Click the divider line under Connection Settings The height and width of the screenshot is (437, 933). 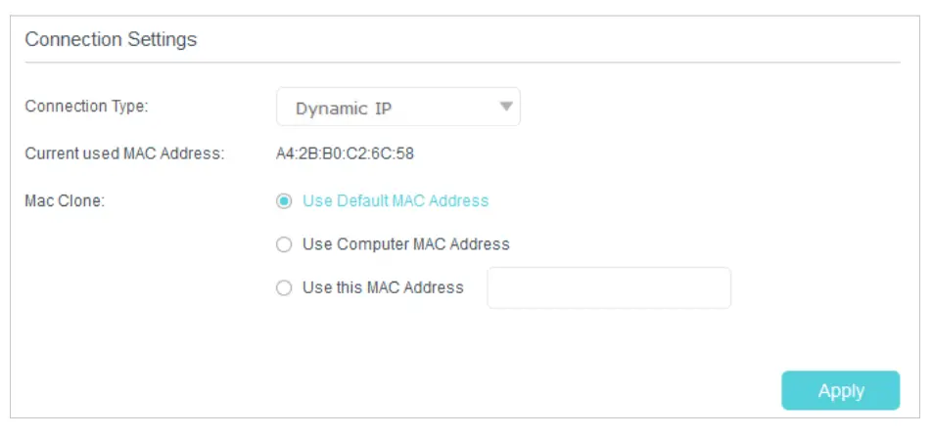point(462,63)
